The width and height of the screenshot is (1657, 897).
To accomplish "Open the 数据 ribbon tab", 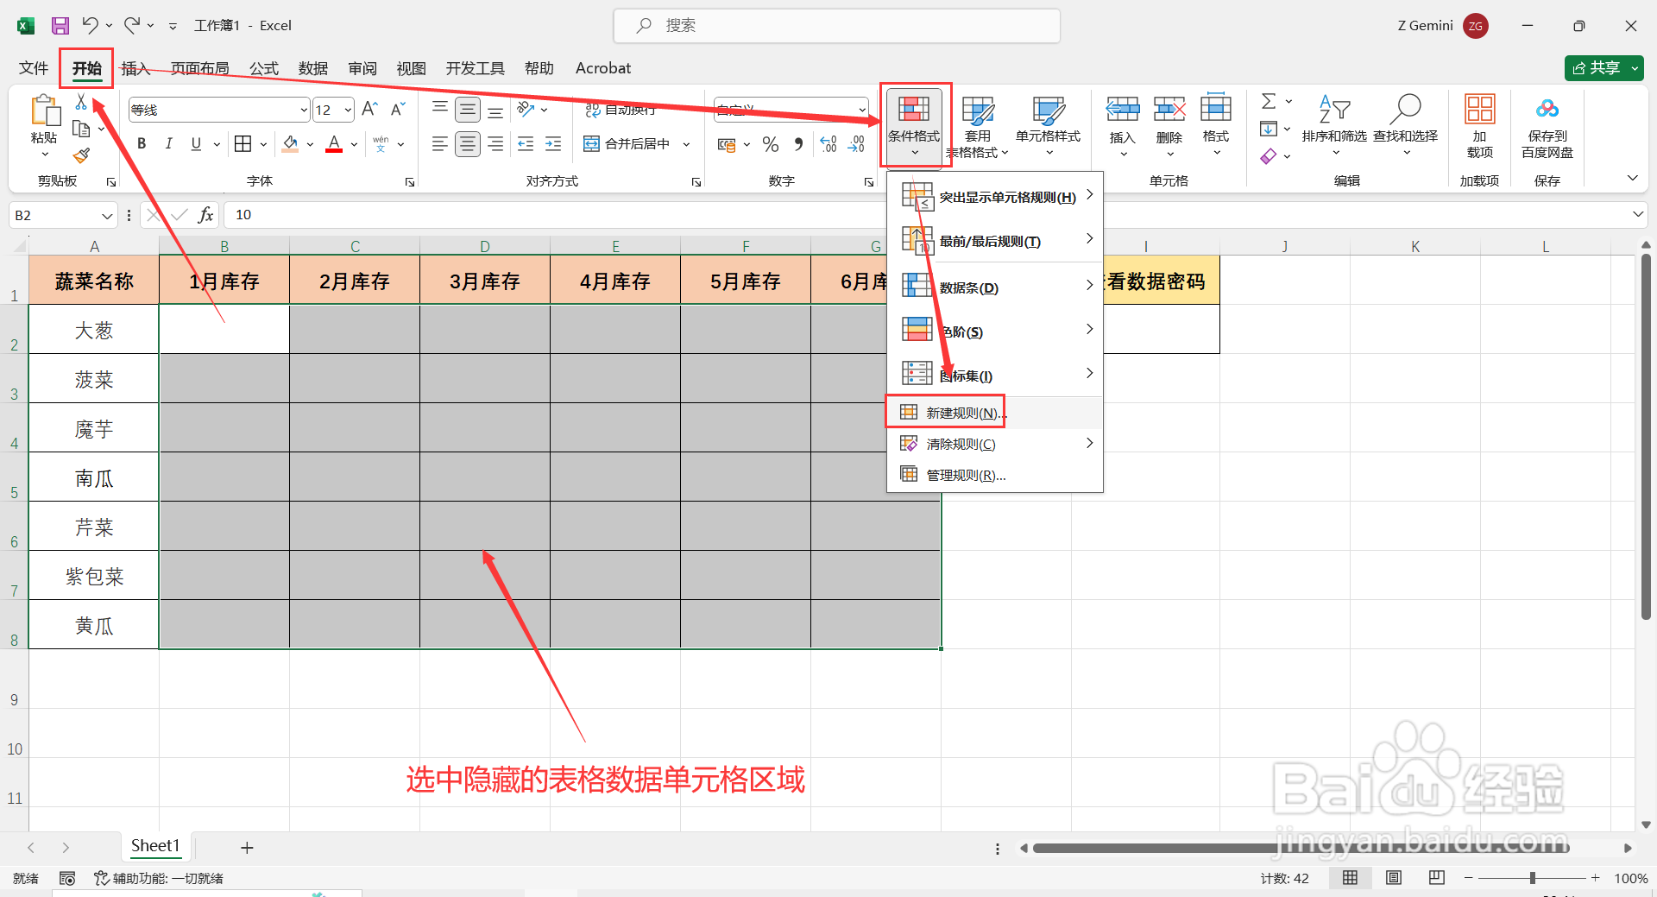I will click(312, 68).
